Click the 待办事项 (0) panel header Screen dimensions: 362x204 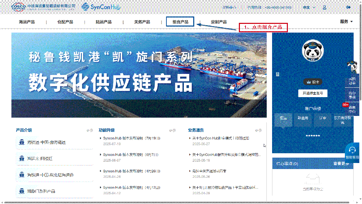[313, 164]
